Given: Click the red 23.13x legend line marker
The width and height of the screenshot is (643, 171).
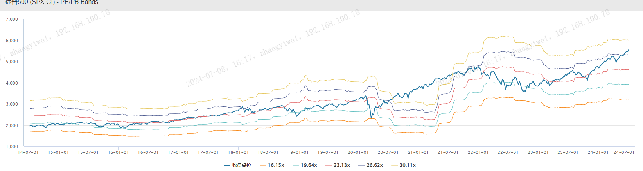Looking at the screenshot, I should click(329, 165).
